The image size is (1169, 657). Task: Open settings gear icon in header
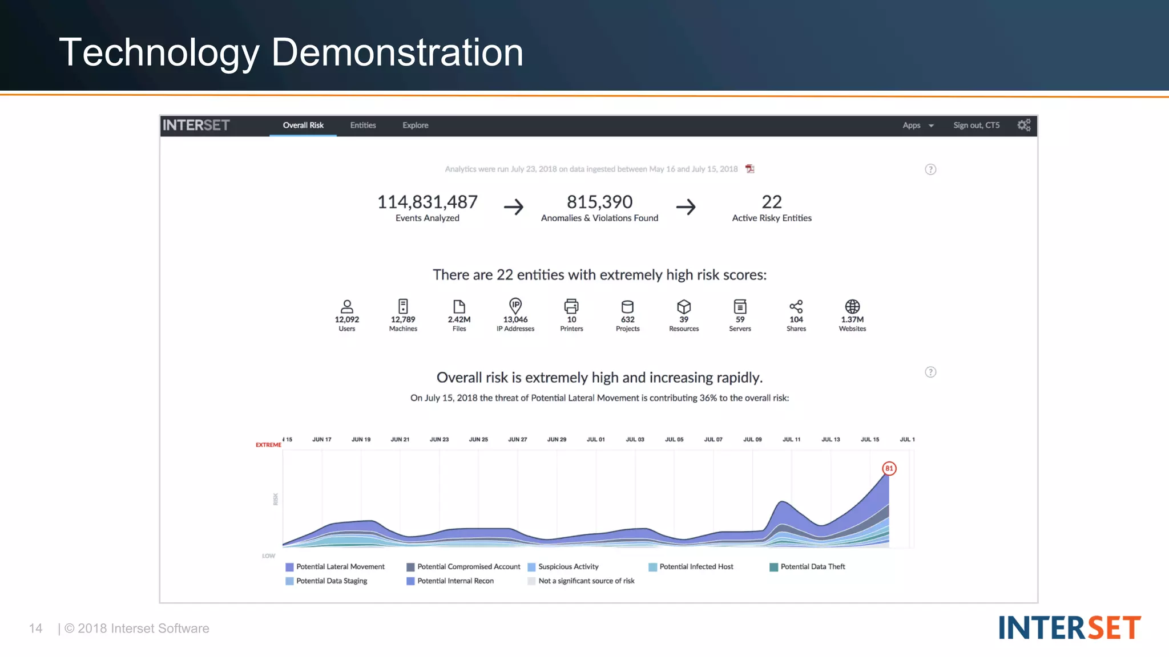[1024, 125]
